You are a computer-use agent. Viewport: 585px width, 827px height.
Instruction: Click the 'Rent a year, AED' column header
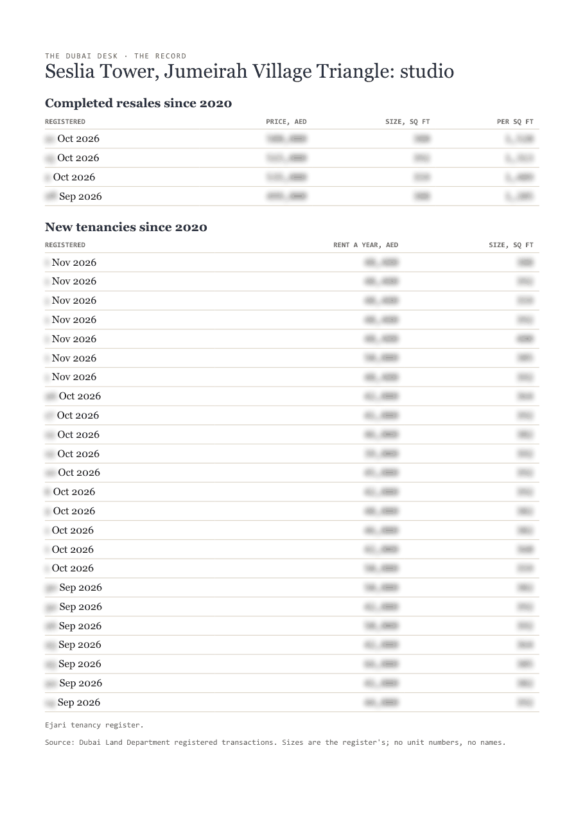(365, 245)
